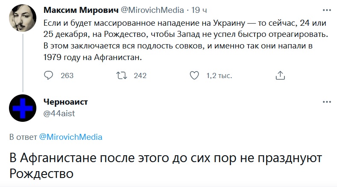Click the 263 replies count
Screen dimensions: 337x187
[x=67, y=76]
